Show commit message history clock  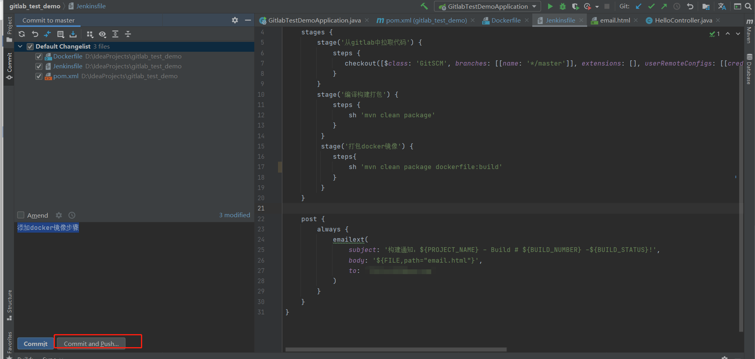tap(72, 215)
